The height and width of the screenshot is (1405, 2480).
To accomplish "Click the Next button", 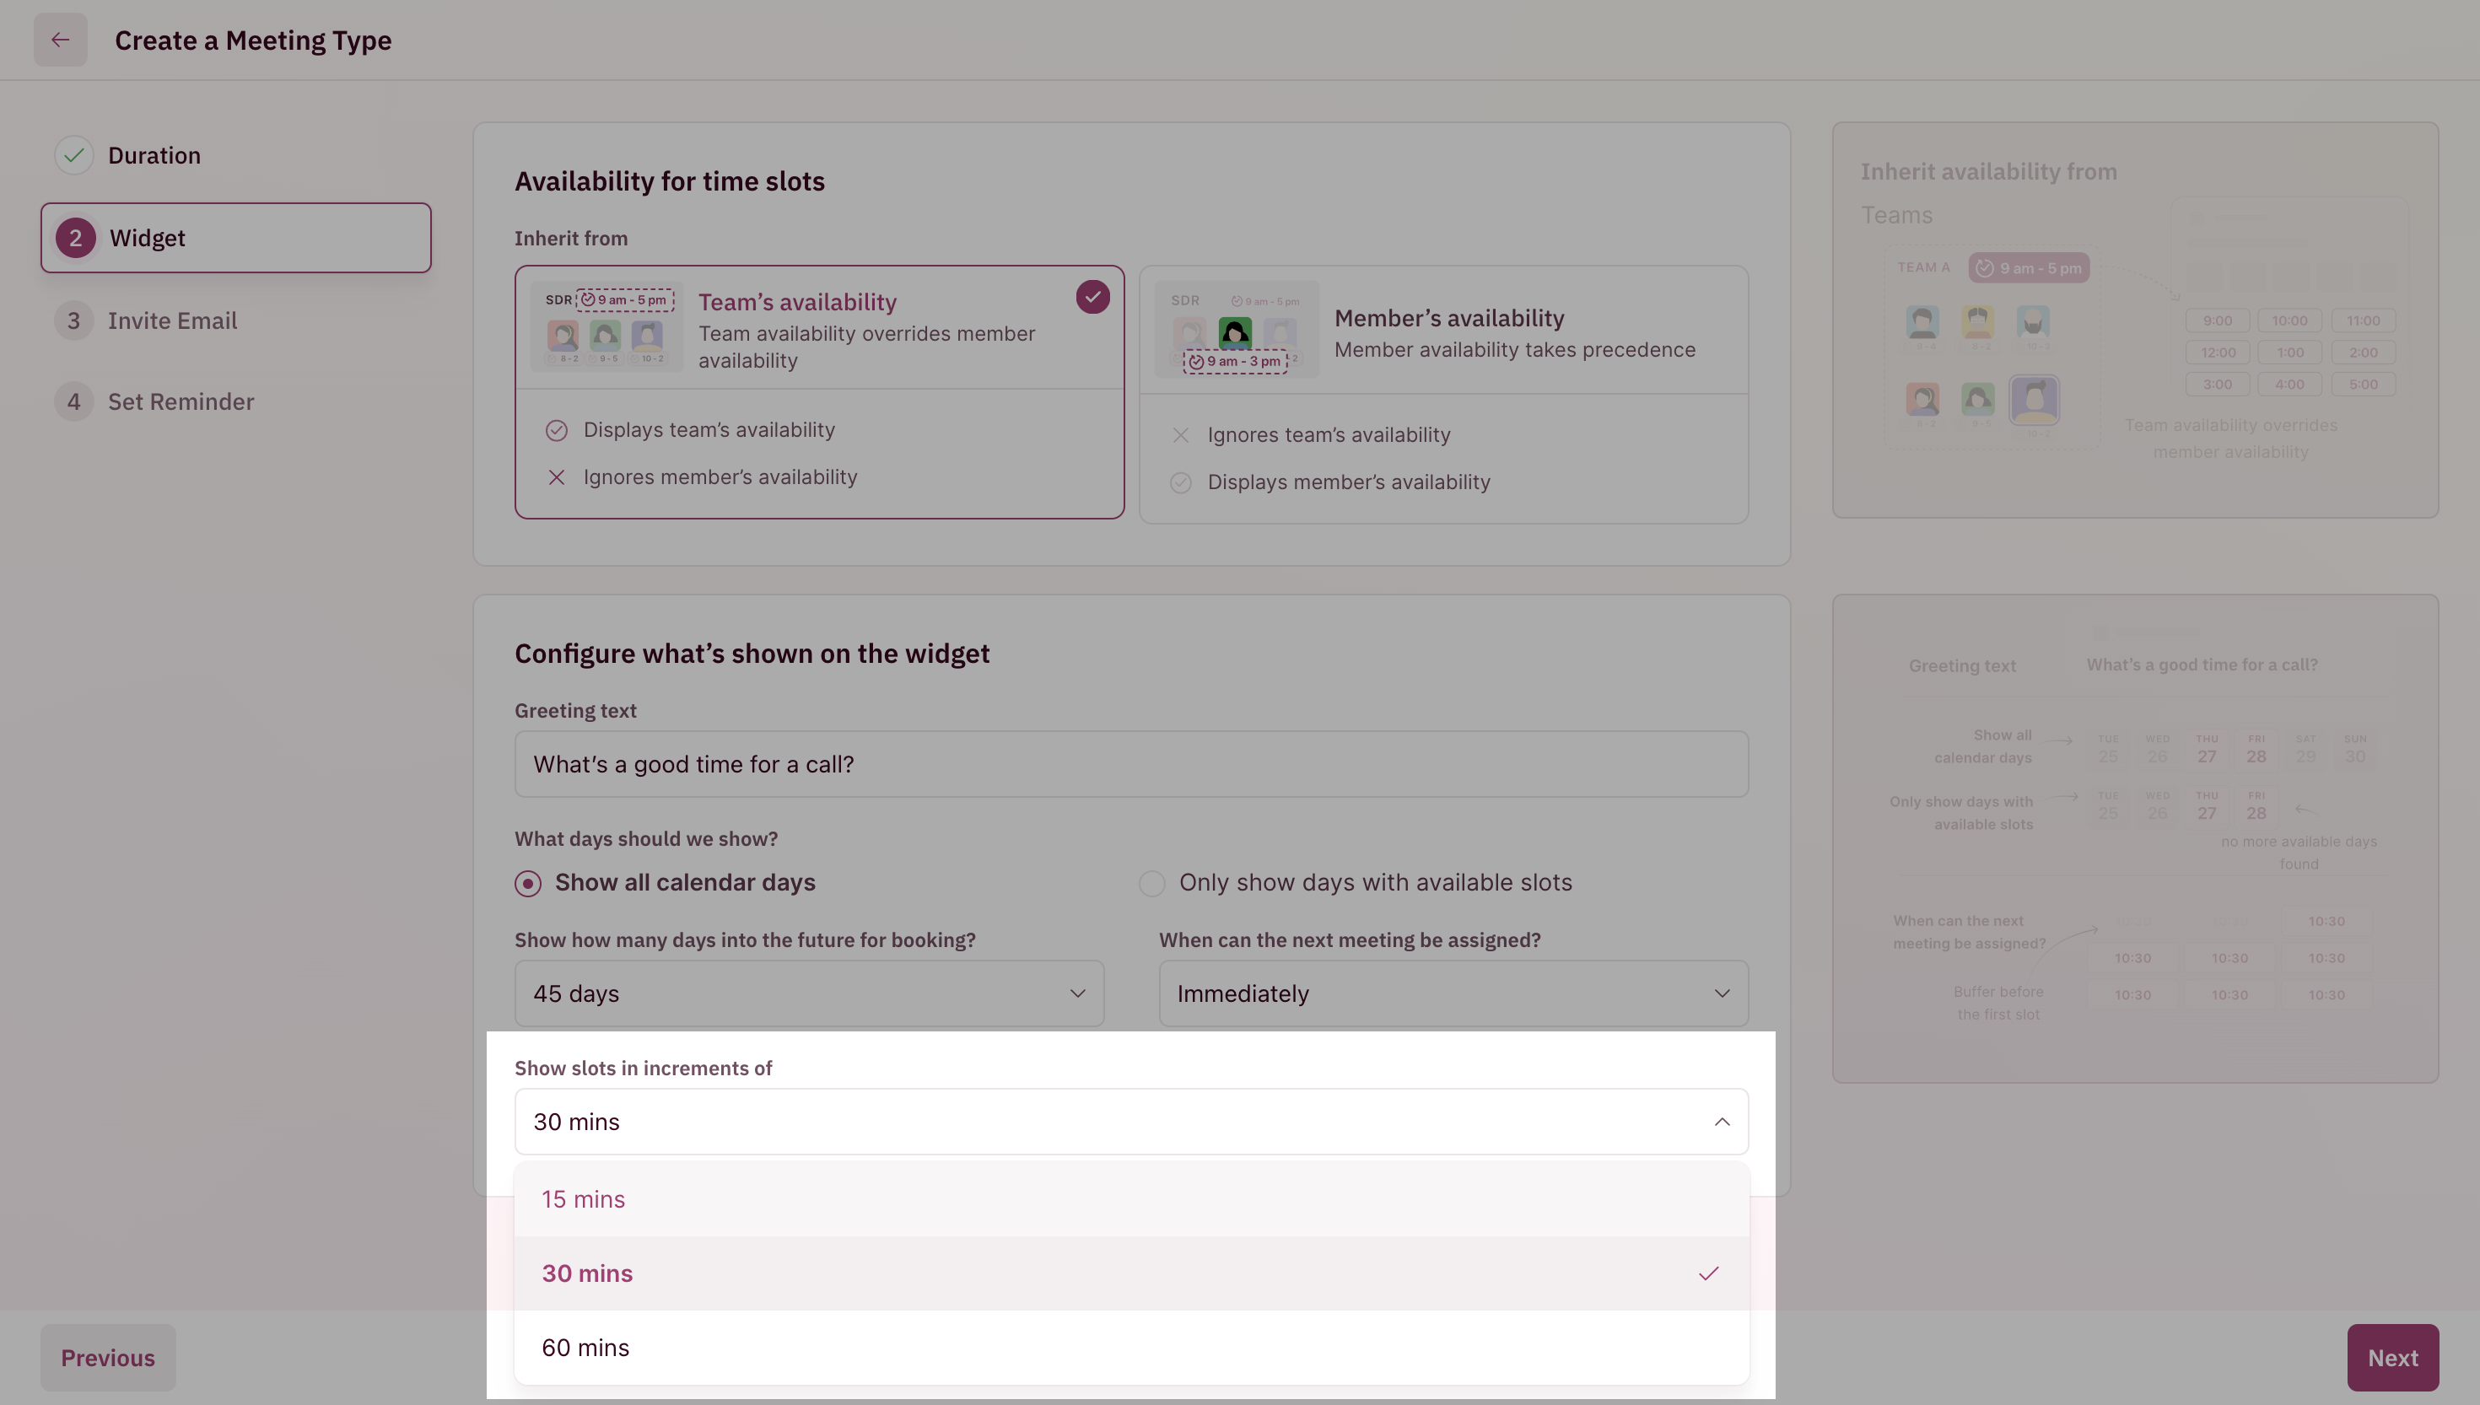I will tap(2391, 1358).
